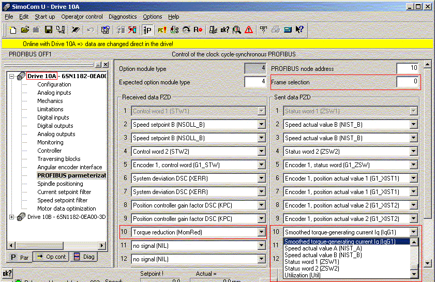Pin the navigation tree panel
Screen dimensions: 435x282
pos(98,65)
